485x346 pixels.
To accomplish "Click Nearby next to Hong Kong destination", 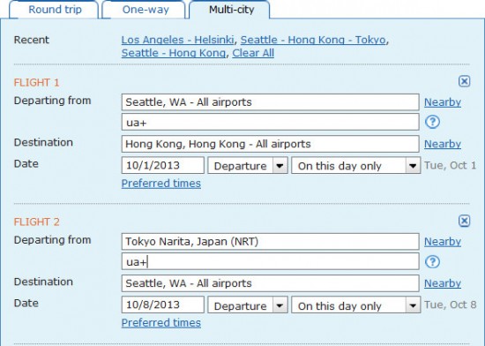I will click(443, 144).
